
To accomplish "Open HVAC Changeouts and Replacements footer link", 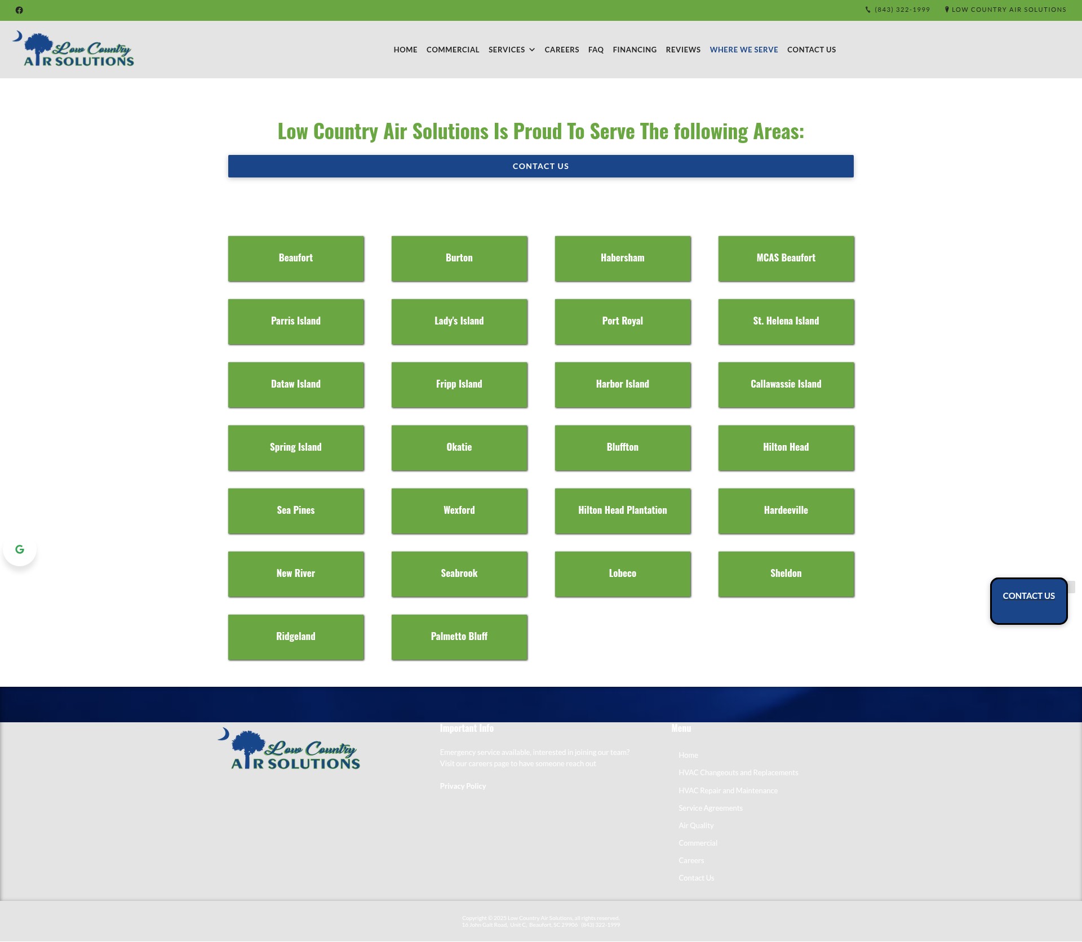I will click(738, 772).
